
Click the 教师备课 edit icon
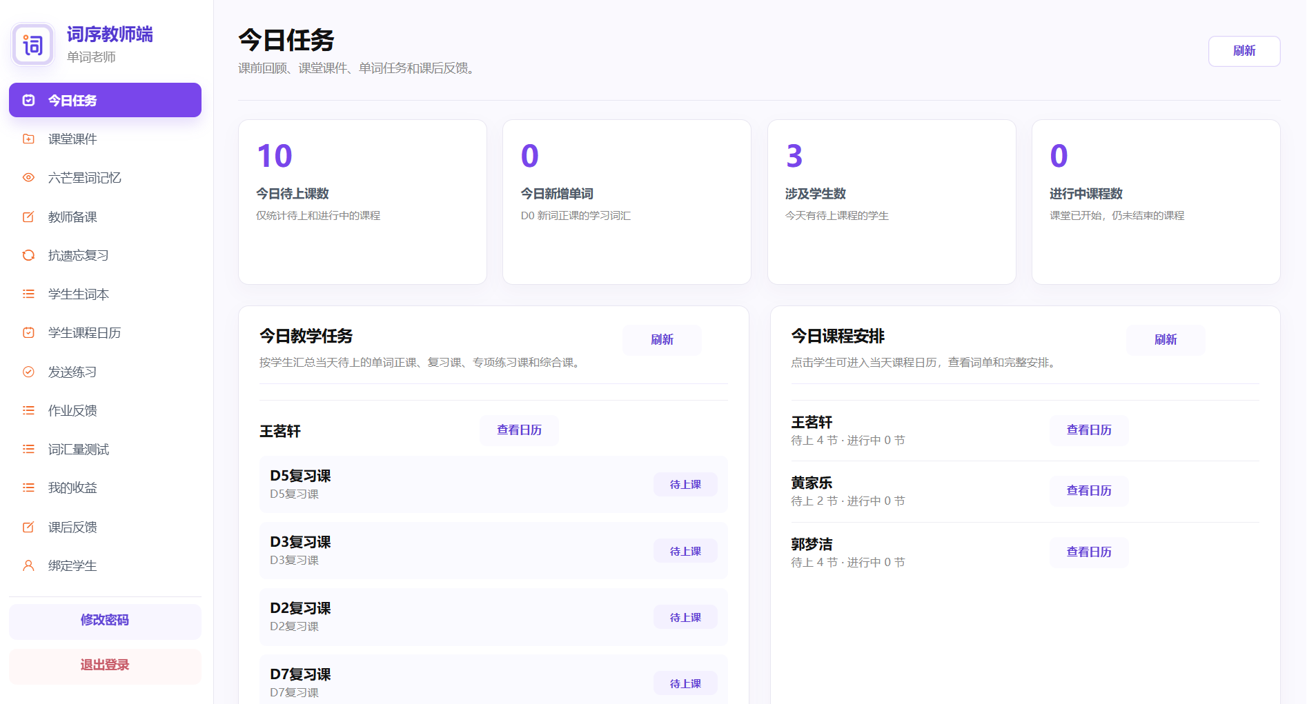28,217
